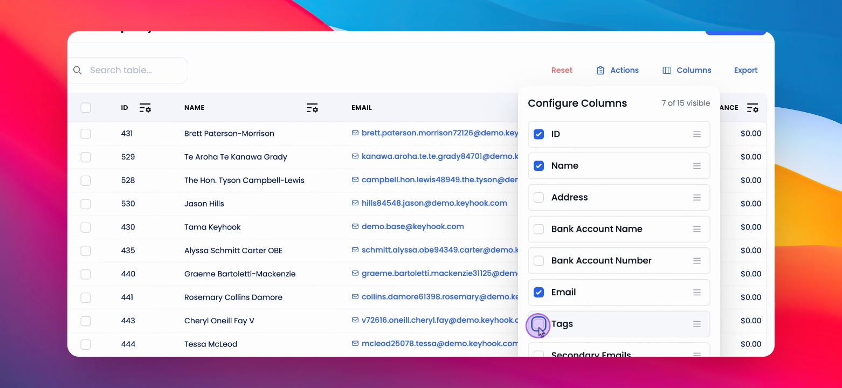Image resolution: width=842 pixels, height=388 pixels.
Task: Enable the Bank Account Name column checkbox
Action: (x=539, y=229)
